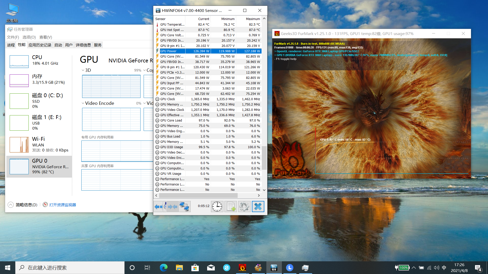The image size is (488, 274).
Task: Switch to Task Manager via taskbar icon
Action: [x=306, y=268]
